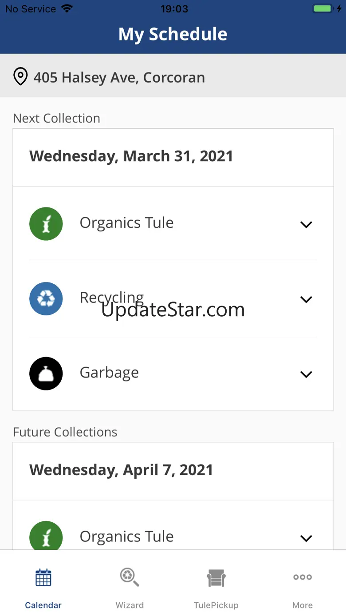
Task: Select the 405 Halsey Ave address text
Action: (x=119, y=78)
